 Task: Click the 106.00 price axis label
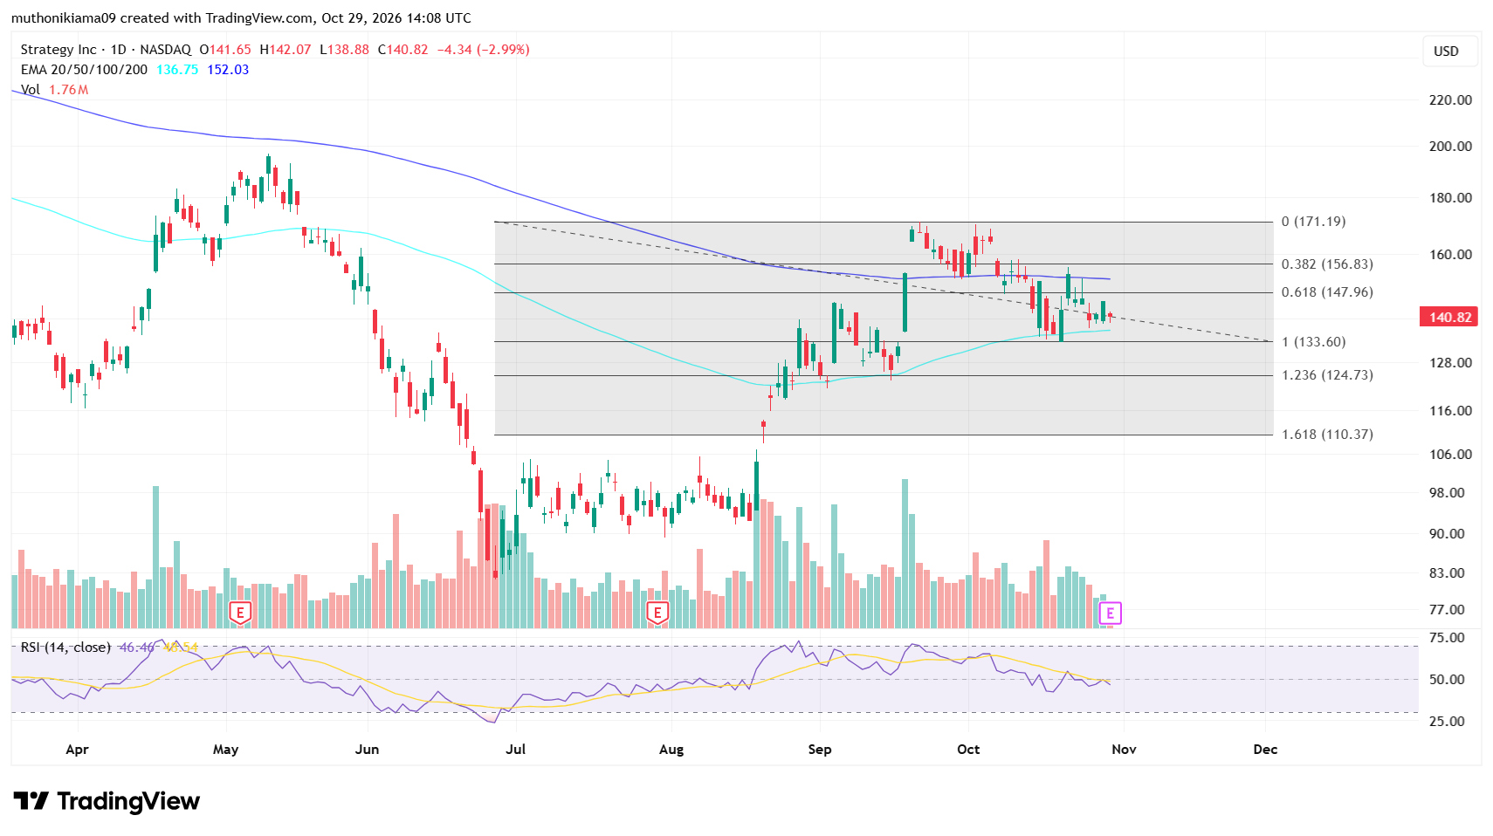(x=1450, y=455)
